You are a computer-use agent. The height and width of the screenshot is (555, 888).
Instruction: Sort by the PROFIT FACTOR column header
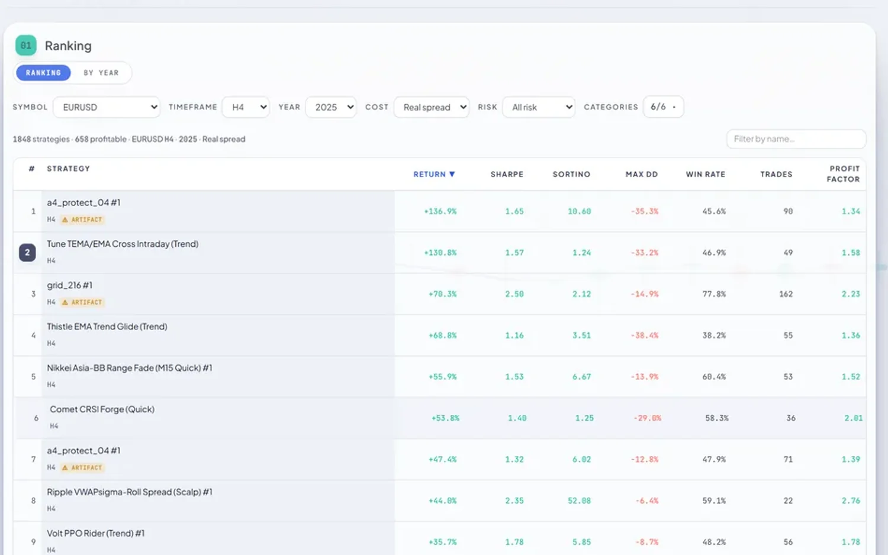(843, 174)
